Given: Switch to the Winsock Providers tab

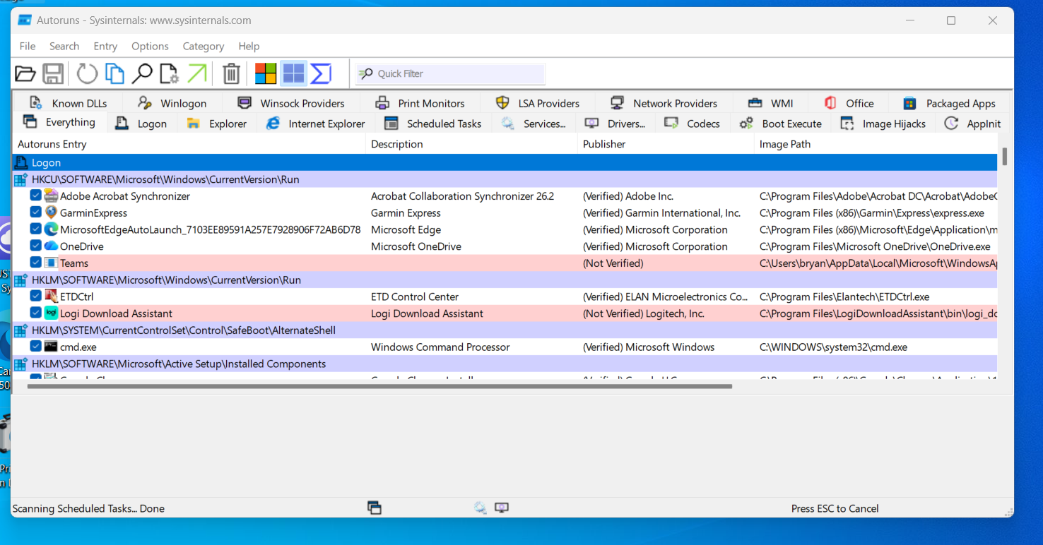Looking at the screenshot, I should [291, 103].
